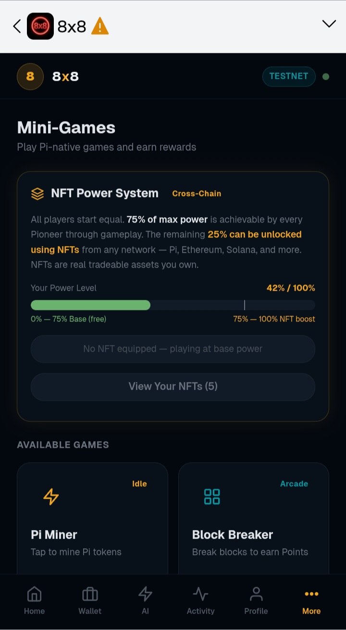This screenshot has height=630, width=346.
Task: Go to the AI tab
Action: [145, 601]
